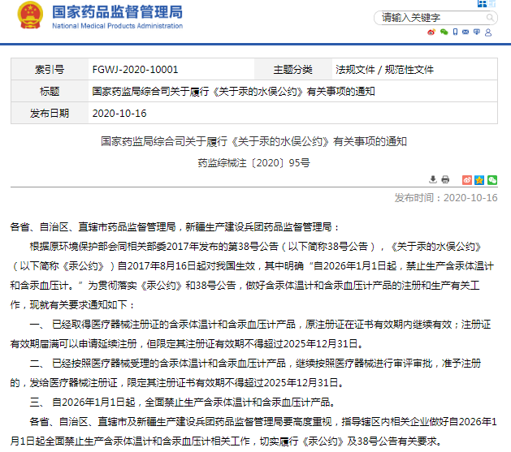Click the 标题 label cell
The height and width of the screenshot is (452, 511).
(50, 91)
